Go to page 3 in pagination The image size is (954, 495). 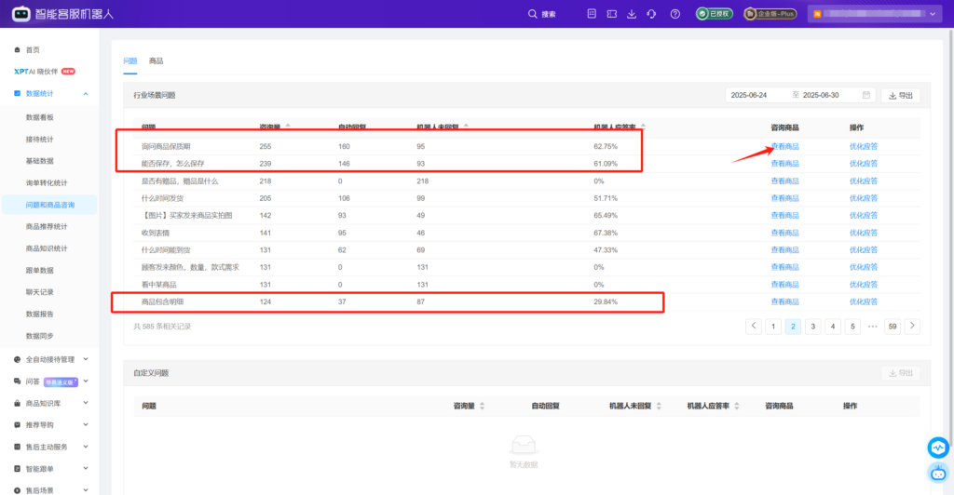coord(812,327)
